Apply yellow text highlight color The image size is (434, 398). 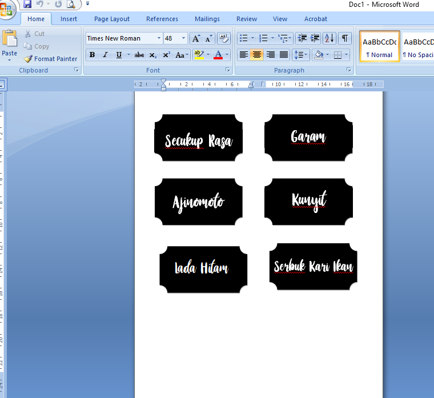click(199, 55)
